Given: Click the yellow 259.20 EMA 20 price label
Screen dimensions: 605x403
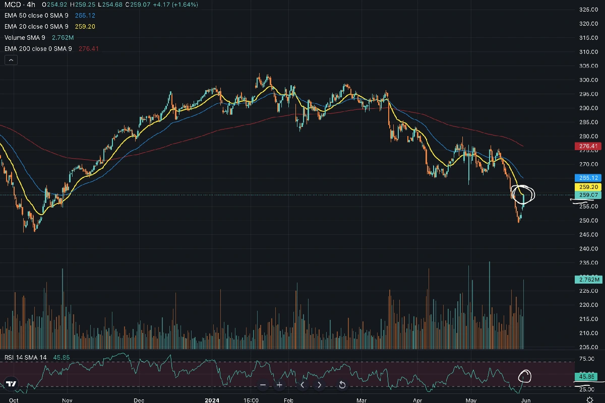Looking at the screenshot, I should click(587, 187).
